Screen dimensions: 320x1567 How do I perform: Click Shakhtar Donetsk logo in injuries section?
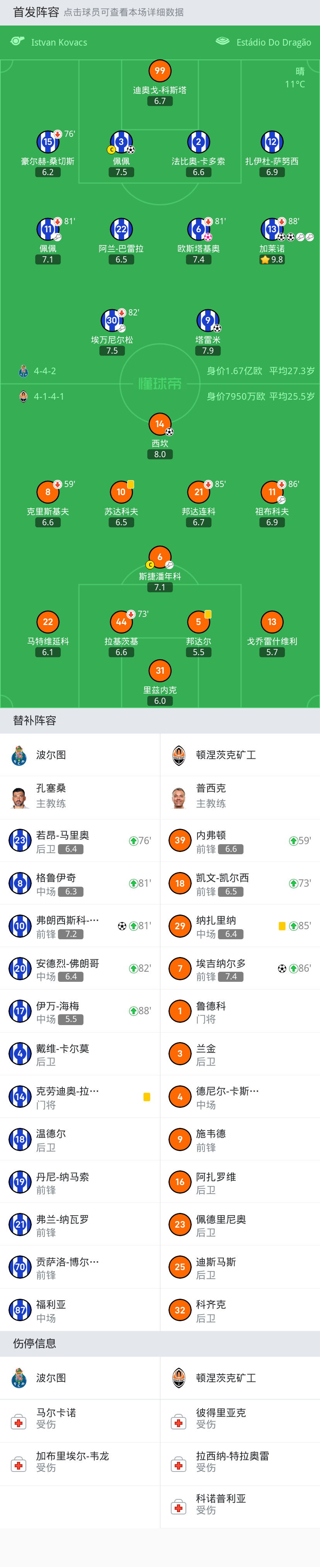pyautogui.click(x=179, y=1377)
